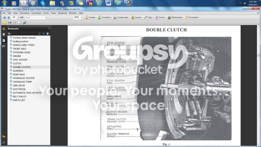Open Windows Media Player from taskbar
261x147 pixels.
click(x=14, y=3)
